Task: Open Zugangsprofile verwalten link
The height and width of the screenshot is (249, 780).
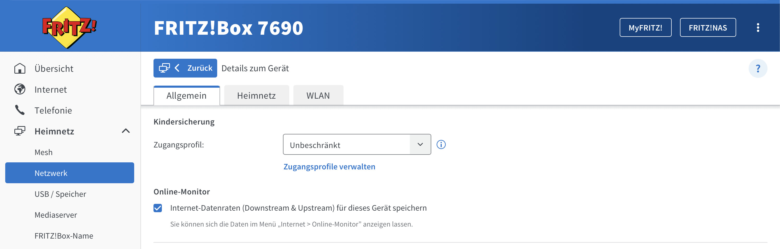Action: (x=329, y=167)
